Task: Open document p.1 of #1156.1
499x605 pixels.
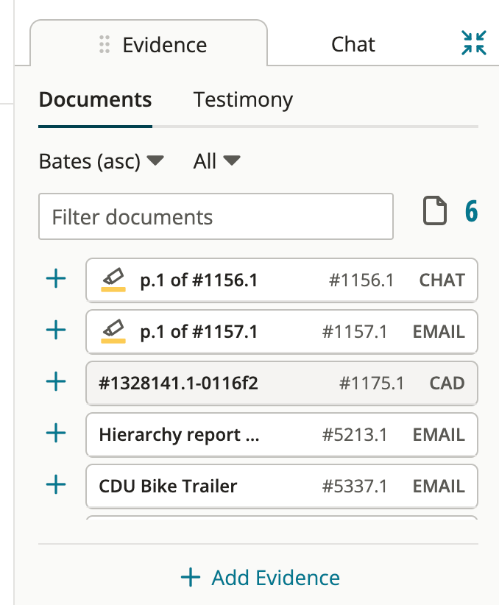Action: pos(282,280)
